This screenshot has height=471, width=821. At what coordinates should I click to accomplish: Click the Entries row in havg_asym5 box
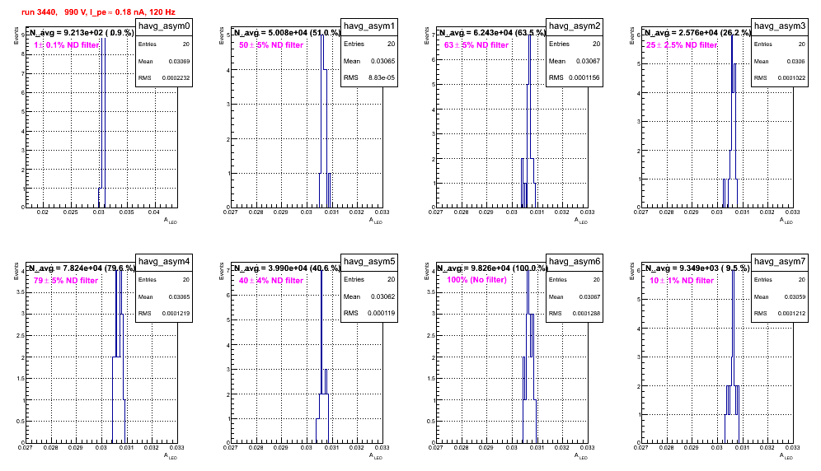369,279
